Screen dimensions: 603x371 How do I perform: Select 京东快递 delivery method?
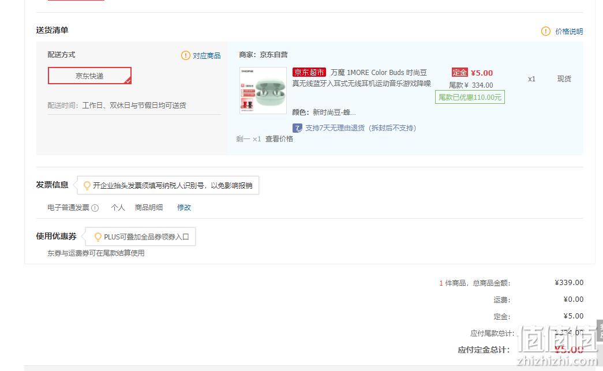point(89,76)
